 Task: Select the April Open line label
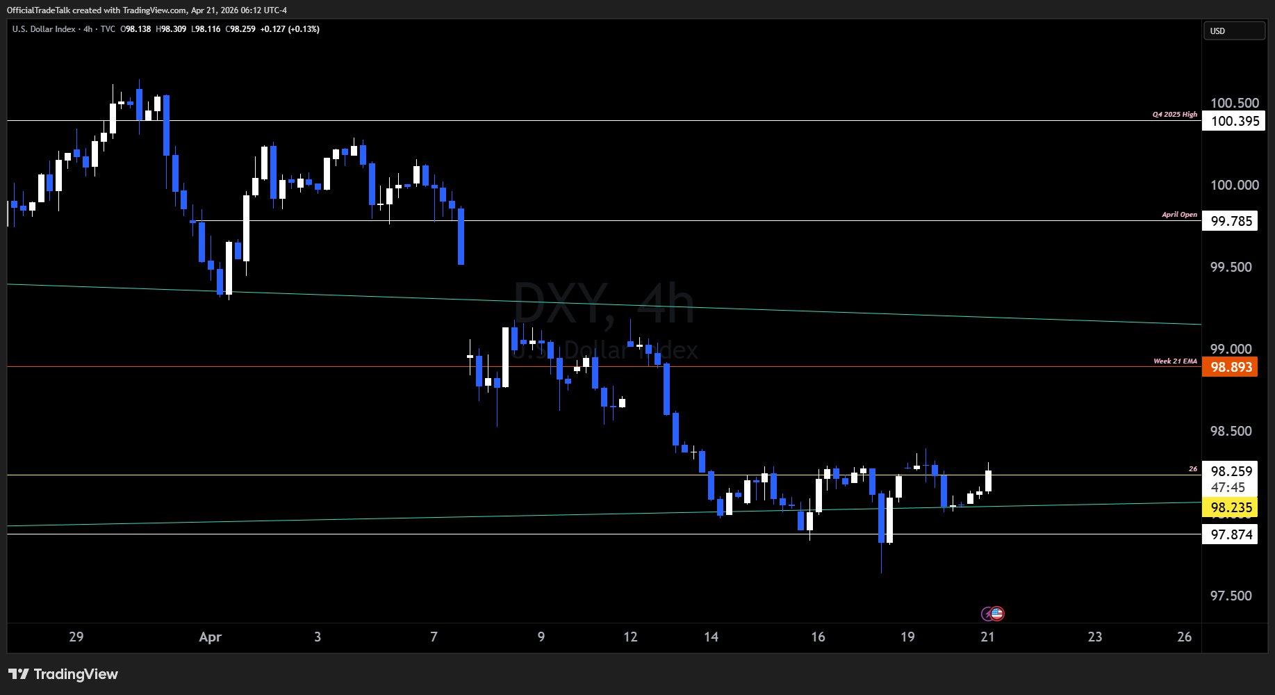[1180, 215]
